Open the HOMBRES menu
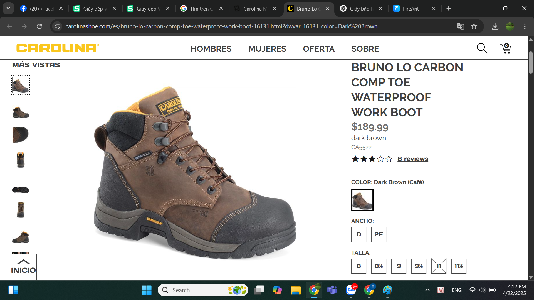Screen dimensions: 534x300 211,49
